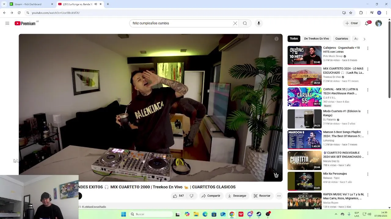
Task: Go back in browser history
Action: click(4, 13)
